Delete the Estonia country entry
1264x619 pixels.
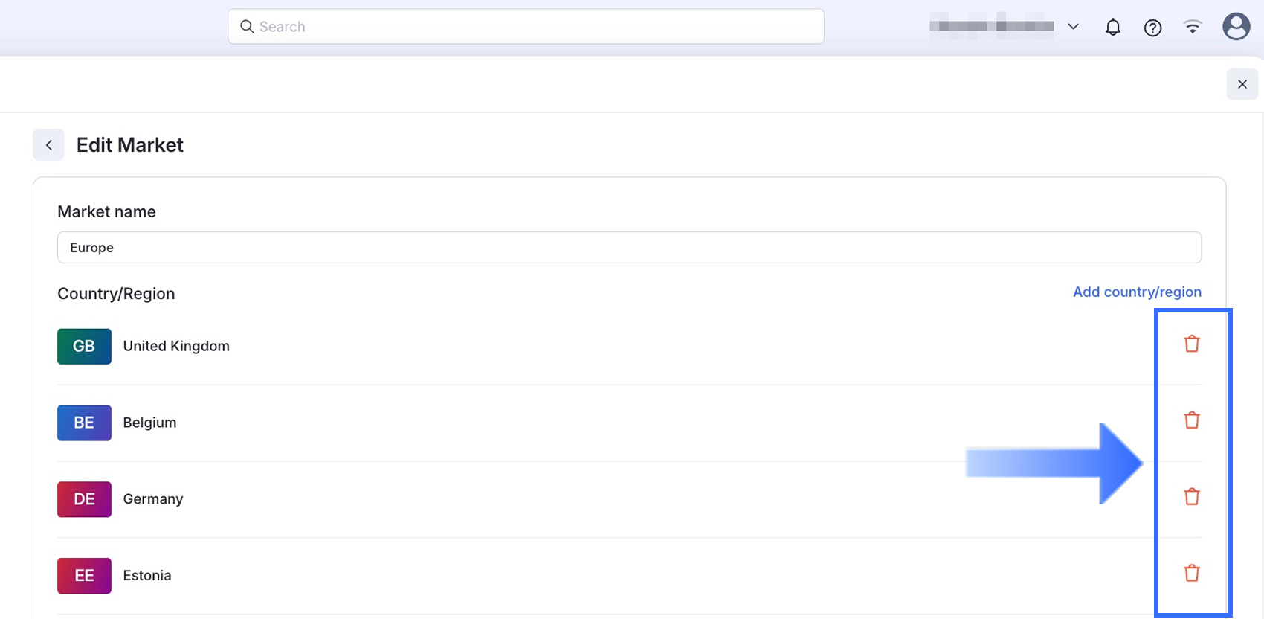click(1191, 574)
